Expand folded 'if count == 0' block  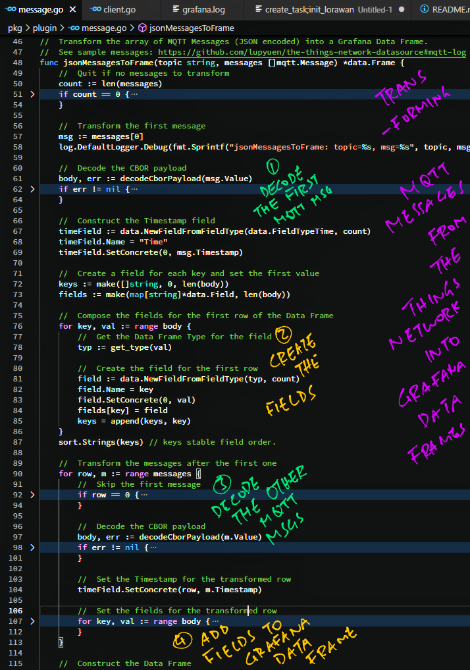[32, 94]
